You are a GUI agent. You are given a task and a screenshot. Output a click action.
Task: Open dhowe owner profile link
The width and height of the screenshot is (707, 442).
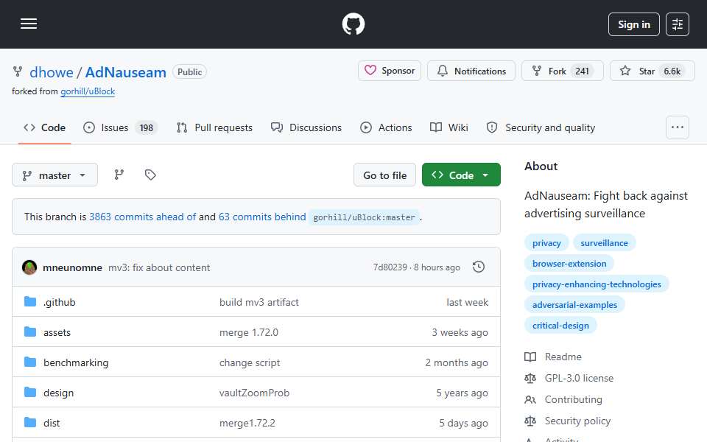coord(52,72)
